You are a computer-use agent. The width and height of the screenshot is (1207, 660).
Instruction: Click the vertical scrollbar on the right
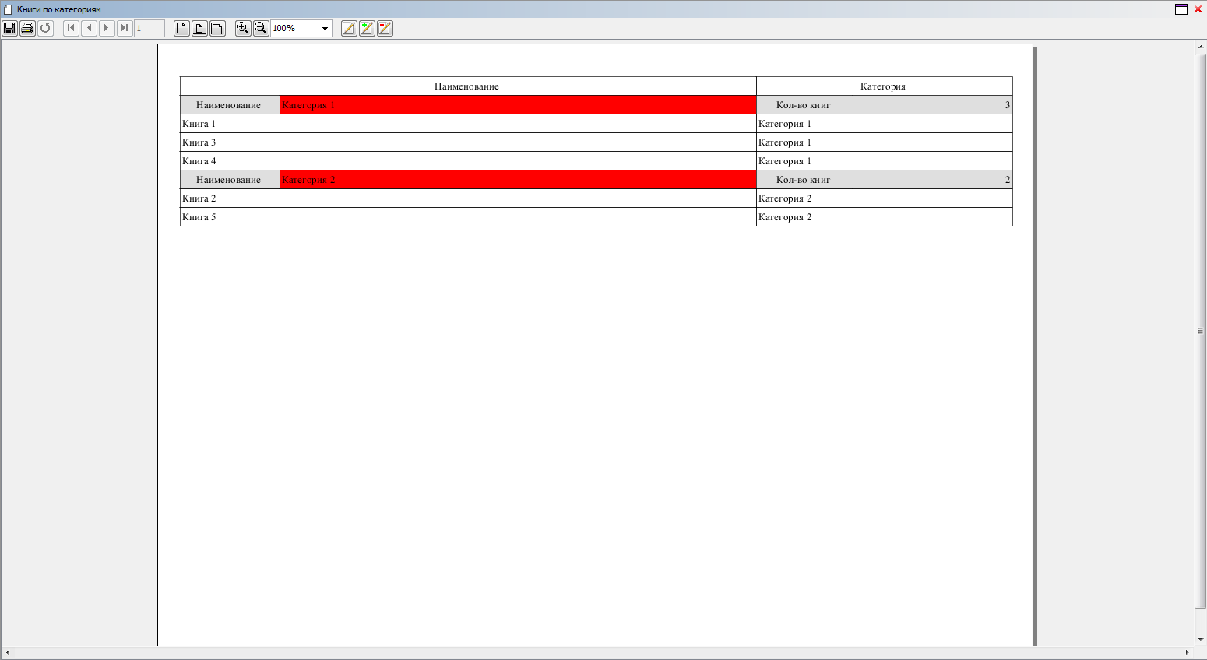pos(1200,331)
